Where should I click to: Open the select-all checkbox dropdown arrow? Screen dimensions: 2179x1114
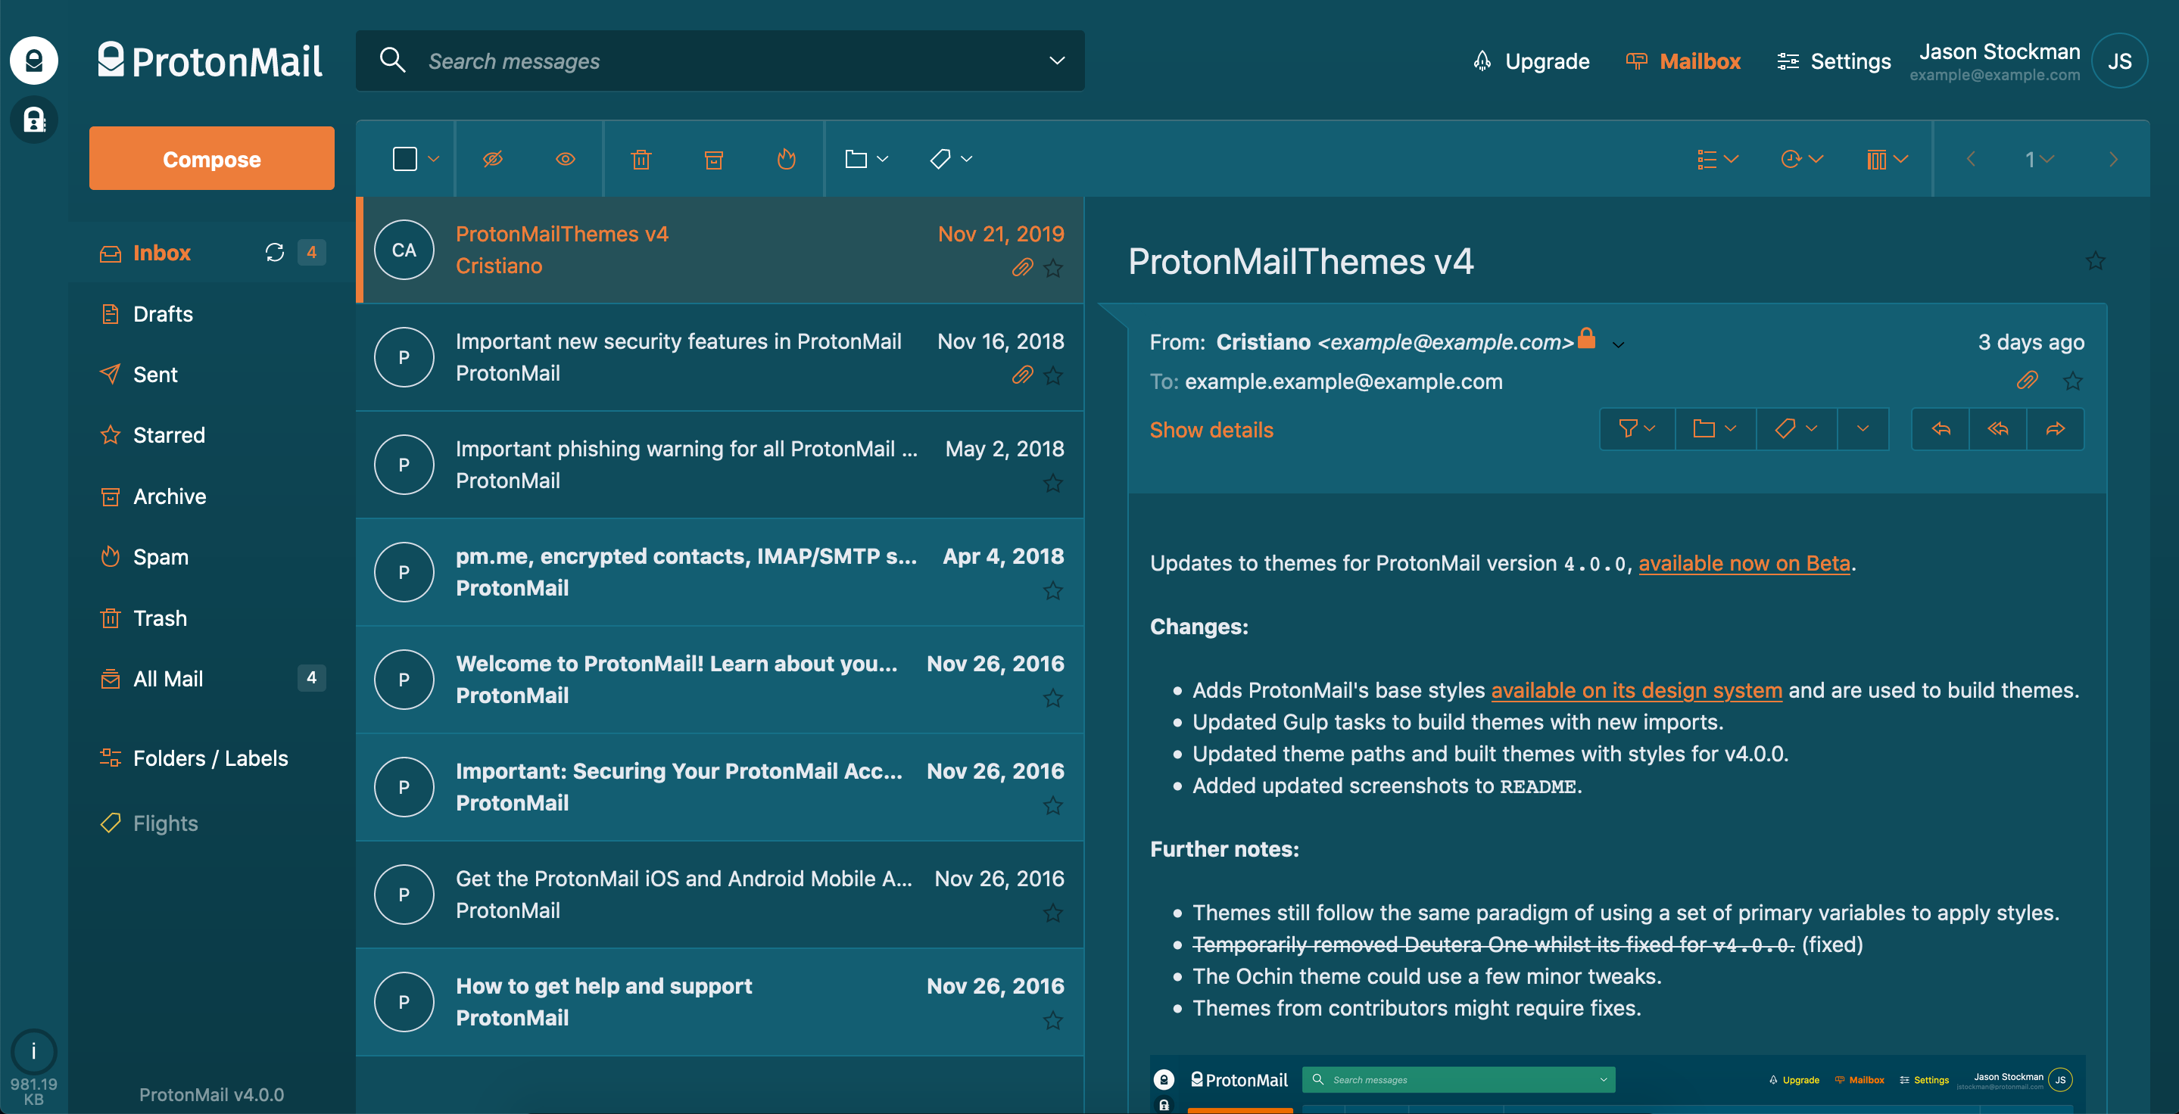pyautogui.click(x=433, y=159)
